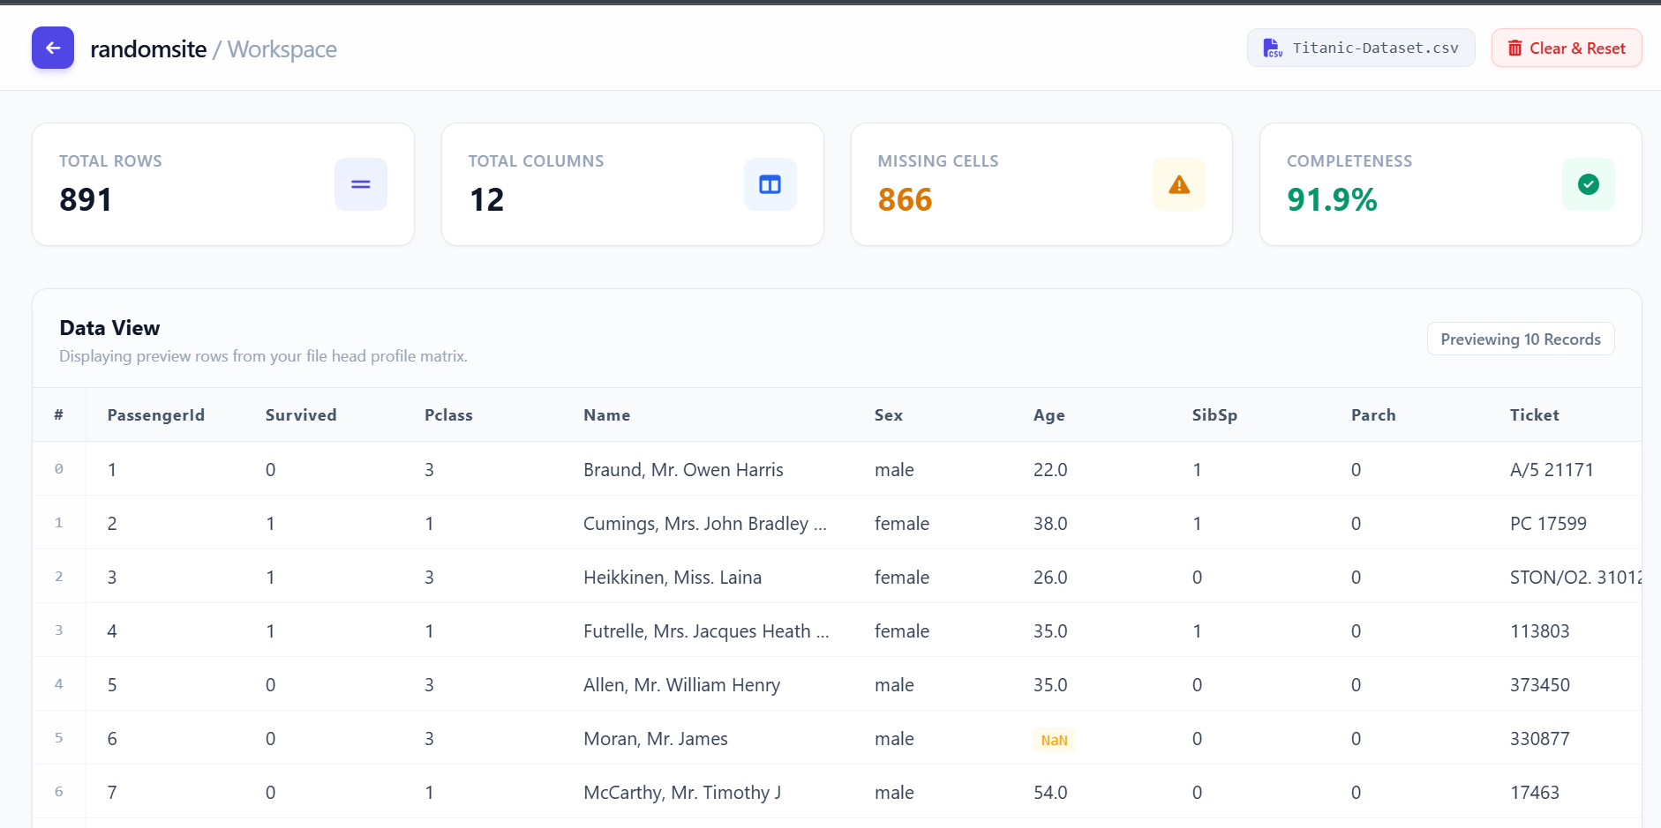Select the Braund, Mr. Owen Harris name cell
Viewport: 1661px width, 828px height.
[683, 469]
